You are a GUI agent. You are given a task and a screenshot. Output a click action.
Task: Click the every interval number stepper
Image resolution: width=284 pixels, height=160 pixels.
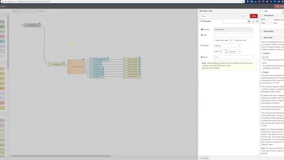coord(226,52)
